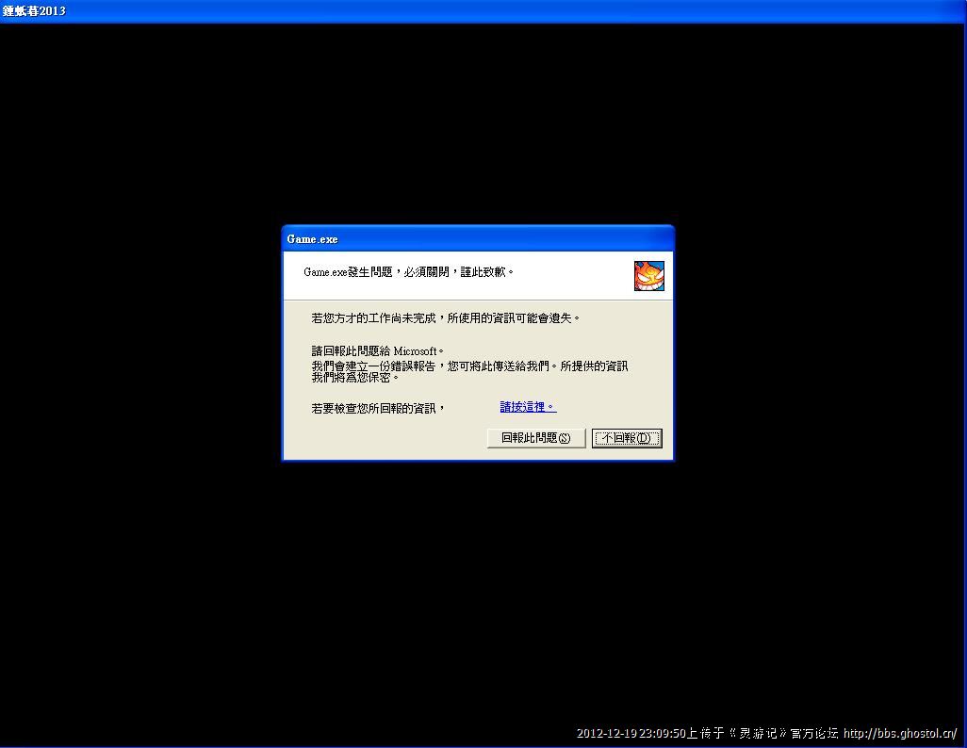Image resolution: width=967 pixels, height=748 pixels.
Task: Click the '所提供的資訊' phrase in the dialog
Action: point(594,366)
